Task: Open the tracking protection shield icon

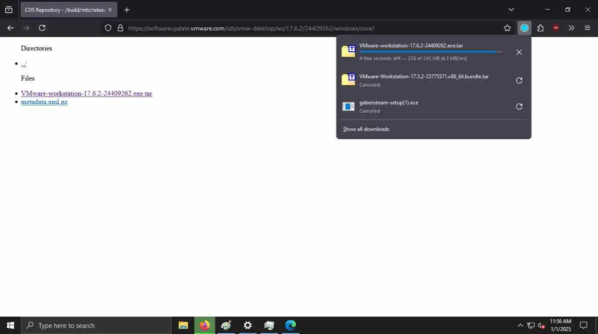Action: coord(108,28)
